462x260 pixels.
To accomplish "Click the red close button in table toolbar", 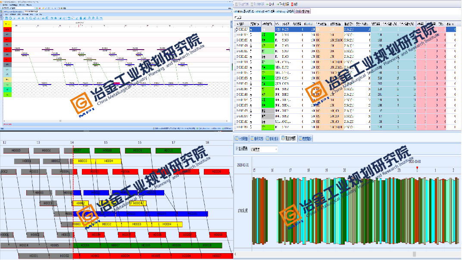I will (294, 4).
